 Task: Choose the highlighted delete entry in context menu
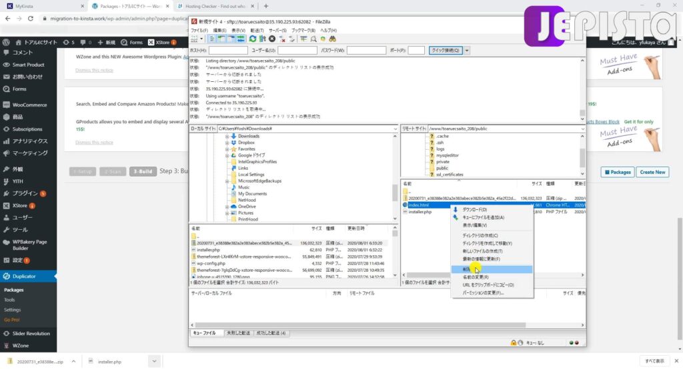(492, 269)
